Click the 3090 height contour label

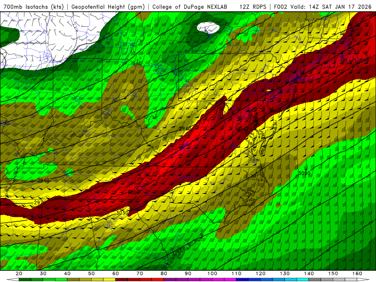tap(304, 173)
